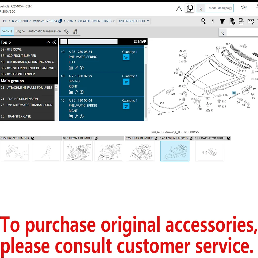Switch to the Automatic transmission tab

(44, 31)
